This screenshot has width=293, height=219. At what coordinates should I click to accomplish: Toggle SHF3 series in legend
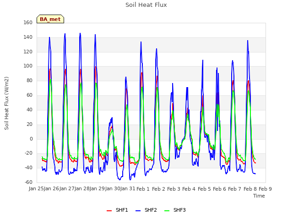click(x=175, y=210)
